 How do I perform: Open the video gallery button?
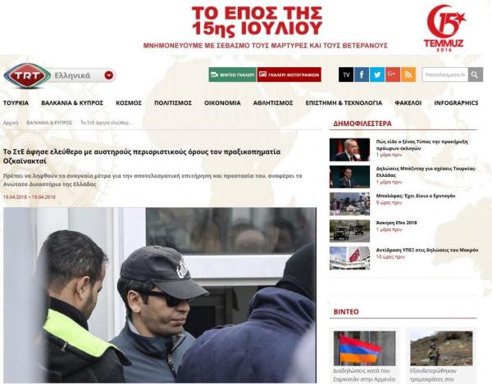233,75
